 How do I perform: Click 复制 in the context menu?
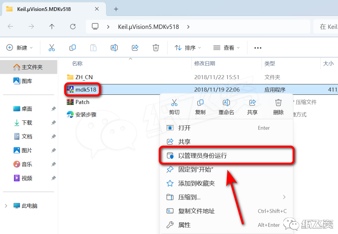200,107
